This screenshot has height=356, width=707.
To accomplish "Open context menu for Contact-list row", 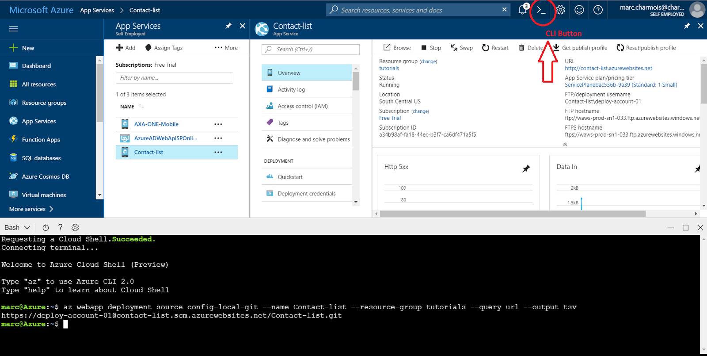I will coord(218,152).
